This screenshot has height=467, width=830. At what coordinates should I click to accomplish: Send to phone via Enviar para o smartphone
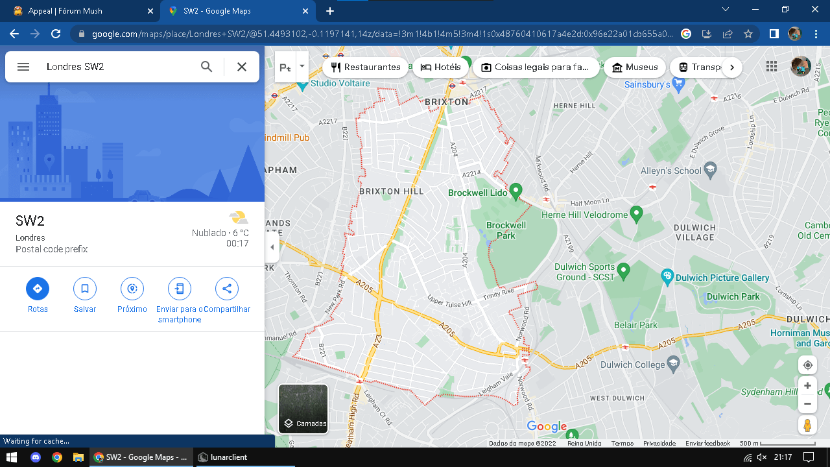coord(180,289)
